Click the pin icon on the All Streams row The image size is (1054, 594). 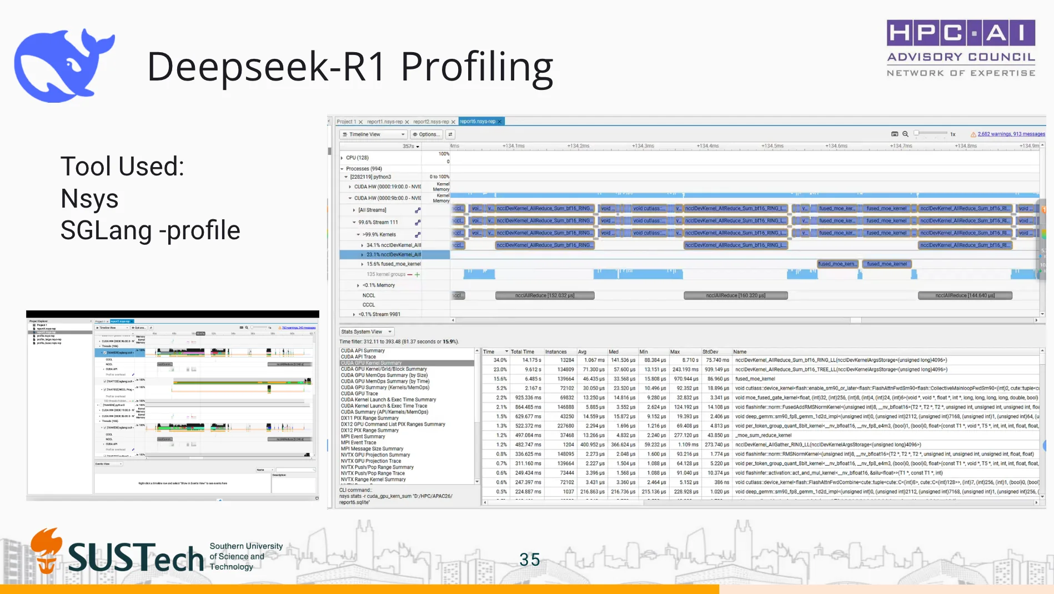click(x=418, y=210)
